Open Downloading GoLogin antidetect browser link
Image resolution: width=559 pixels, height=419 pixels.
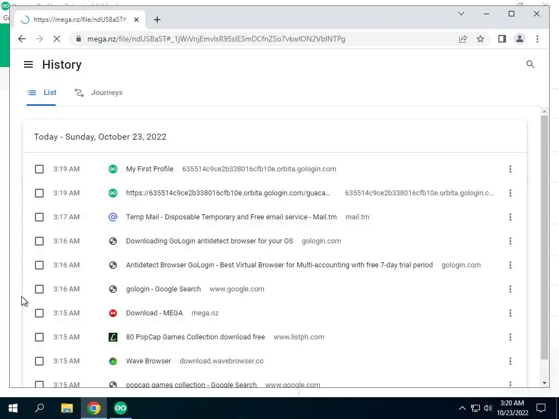point(210,241)
